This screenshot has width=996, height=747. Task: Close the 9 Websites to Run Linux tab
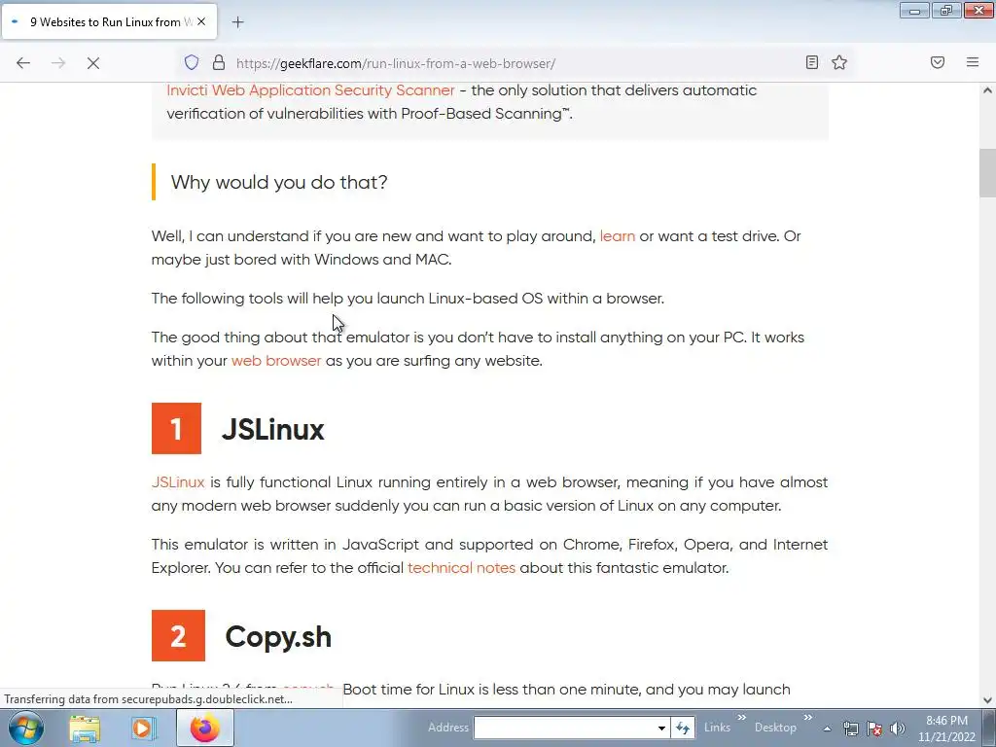click(201, 21)
